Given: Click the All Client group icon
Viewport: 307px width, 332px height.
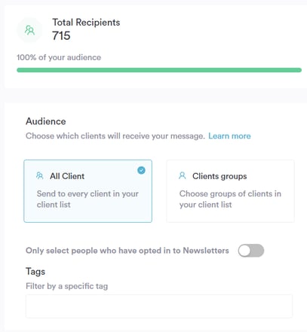Looking at the screenshot, I should point(40,175).
